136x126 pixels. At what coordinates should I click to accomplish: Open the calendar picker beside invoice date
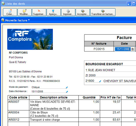point(133,49)
